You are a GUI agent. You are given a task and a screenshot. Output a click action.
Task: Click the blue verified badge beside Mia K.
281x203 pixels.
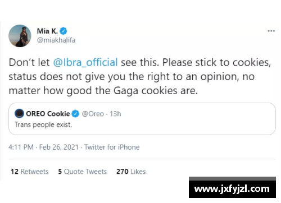point(64,31)
